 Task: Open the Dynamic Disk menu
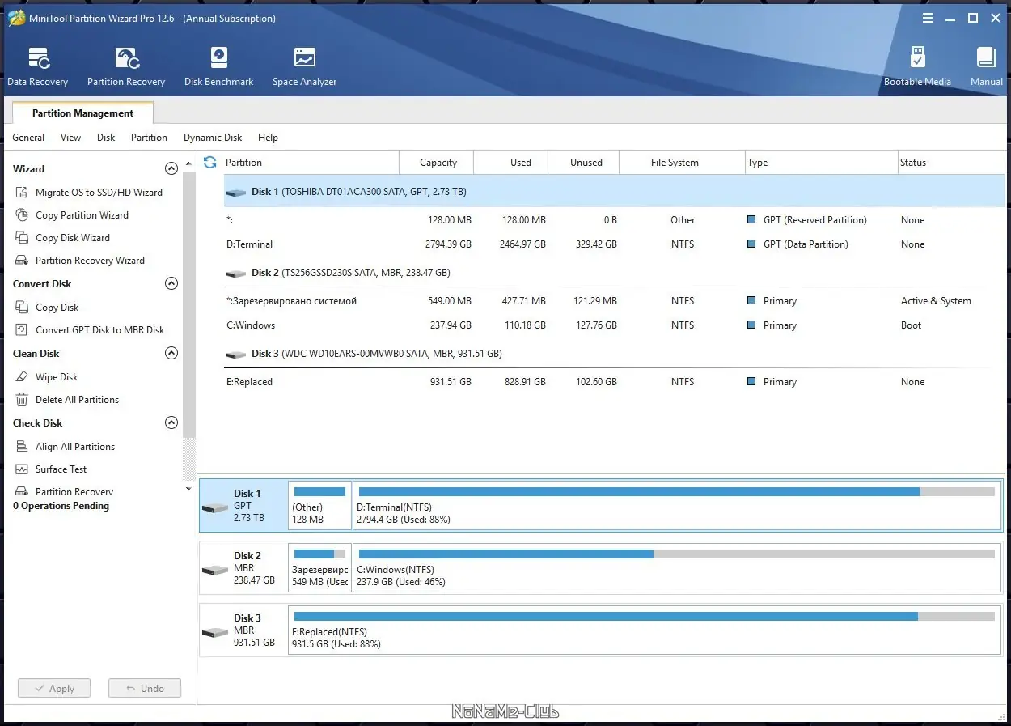click(x=213, y=138)
